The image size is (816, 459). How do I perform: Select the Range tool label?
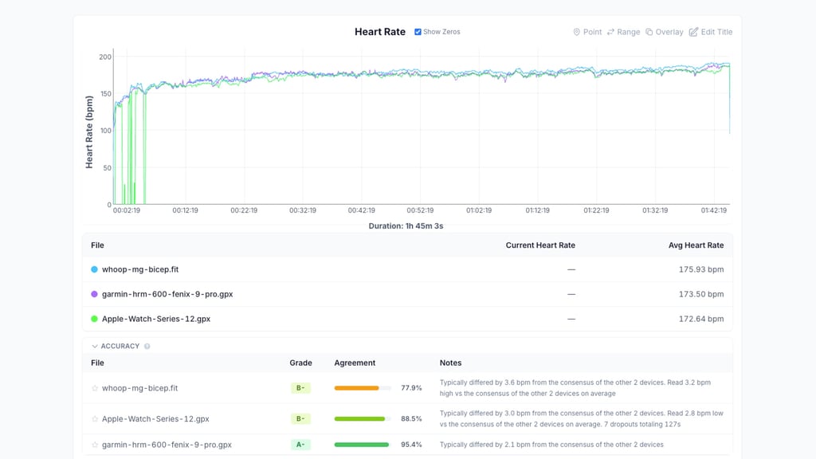[629, 32]
